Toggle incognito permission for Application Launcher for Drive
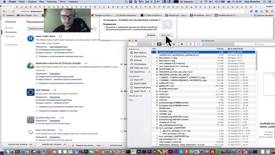This screenshot has width=275, height=155. click(x=37, y=83)
